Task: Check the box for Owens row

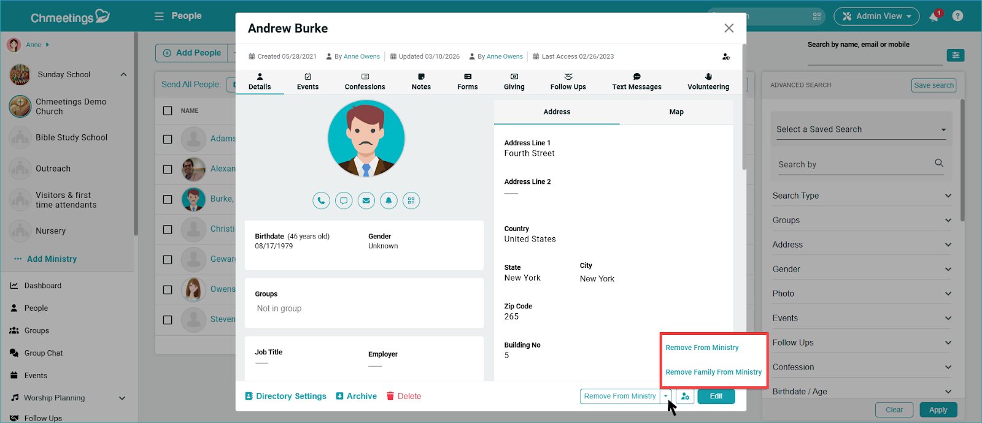Action: click(x=168, y=290)
